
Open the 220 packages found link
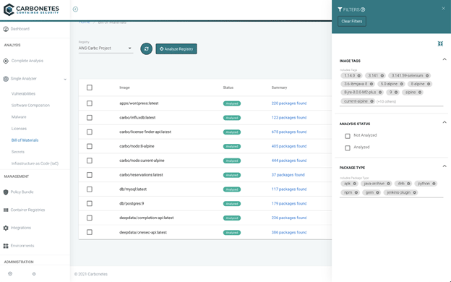pyautogui.click(x=289, y=103)
